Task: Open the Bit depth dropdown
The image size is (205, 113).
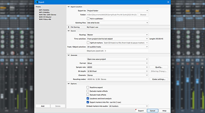Action: (x=118, y=71)
